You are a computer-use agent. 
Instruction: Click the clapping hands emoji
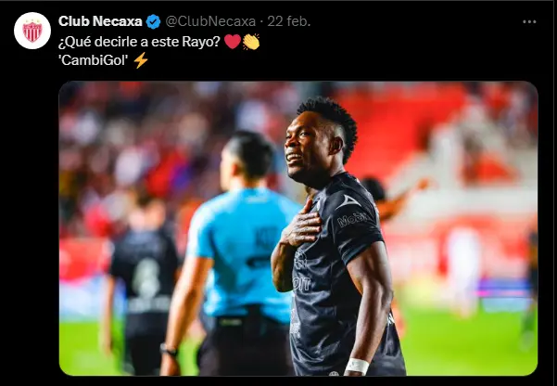251,42
